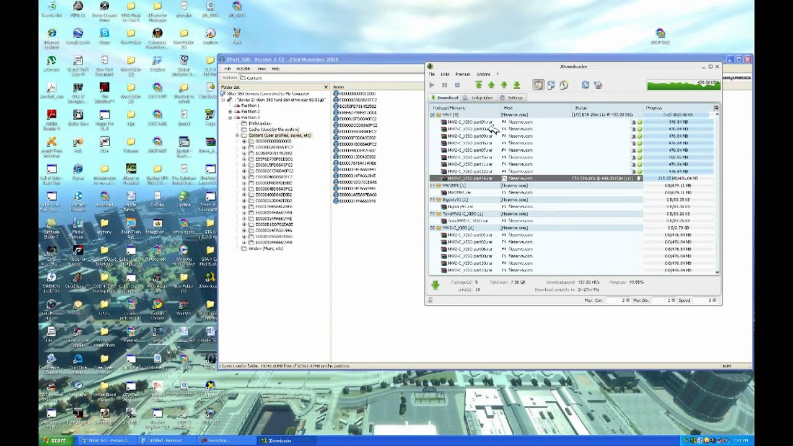This screenshot has height=446, width=793.
Task: Click the Package/Filename column header
Action: click(x=465, y=108)
